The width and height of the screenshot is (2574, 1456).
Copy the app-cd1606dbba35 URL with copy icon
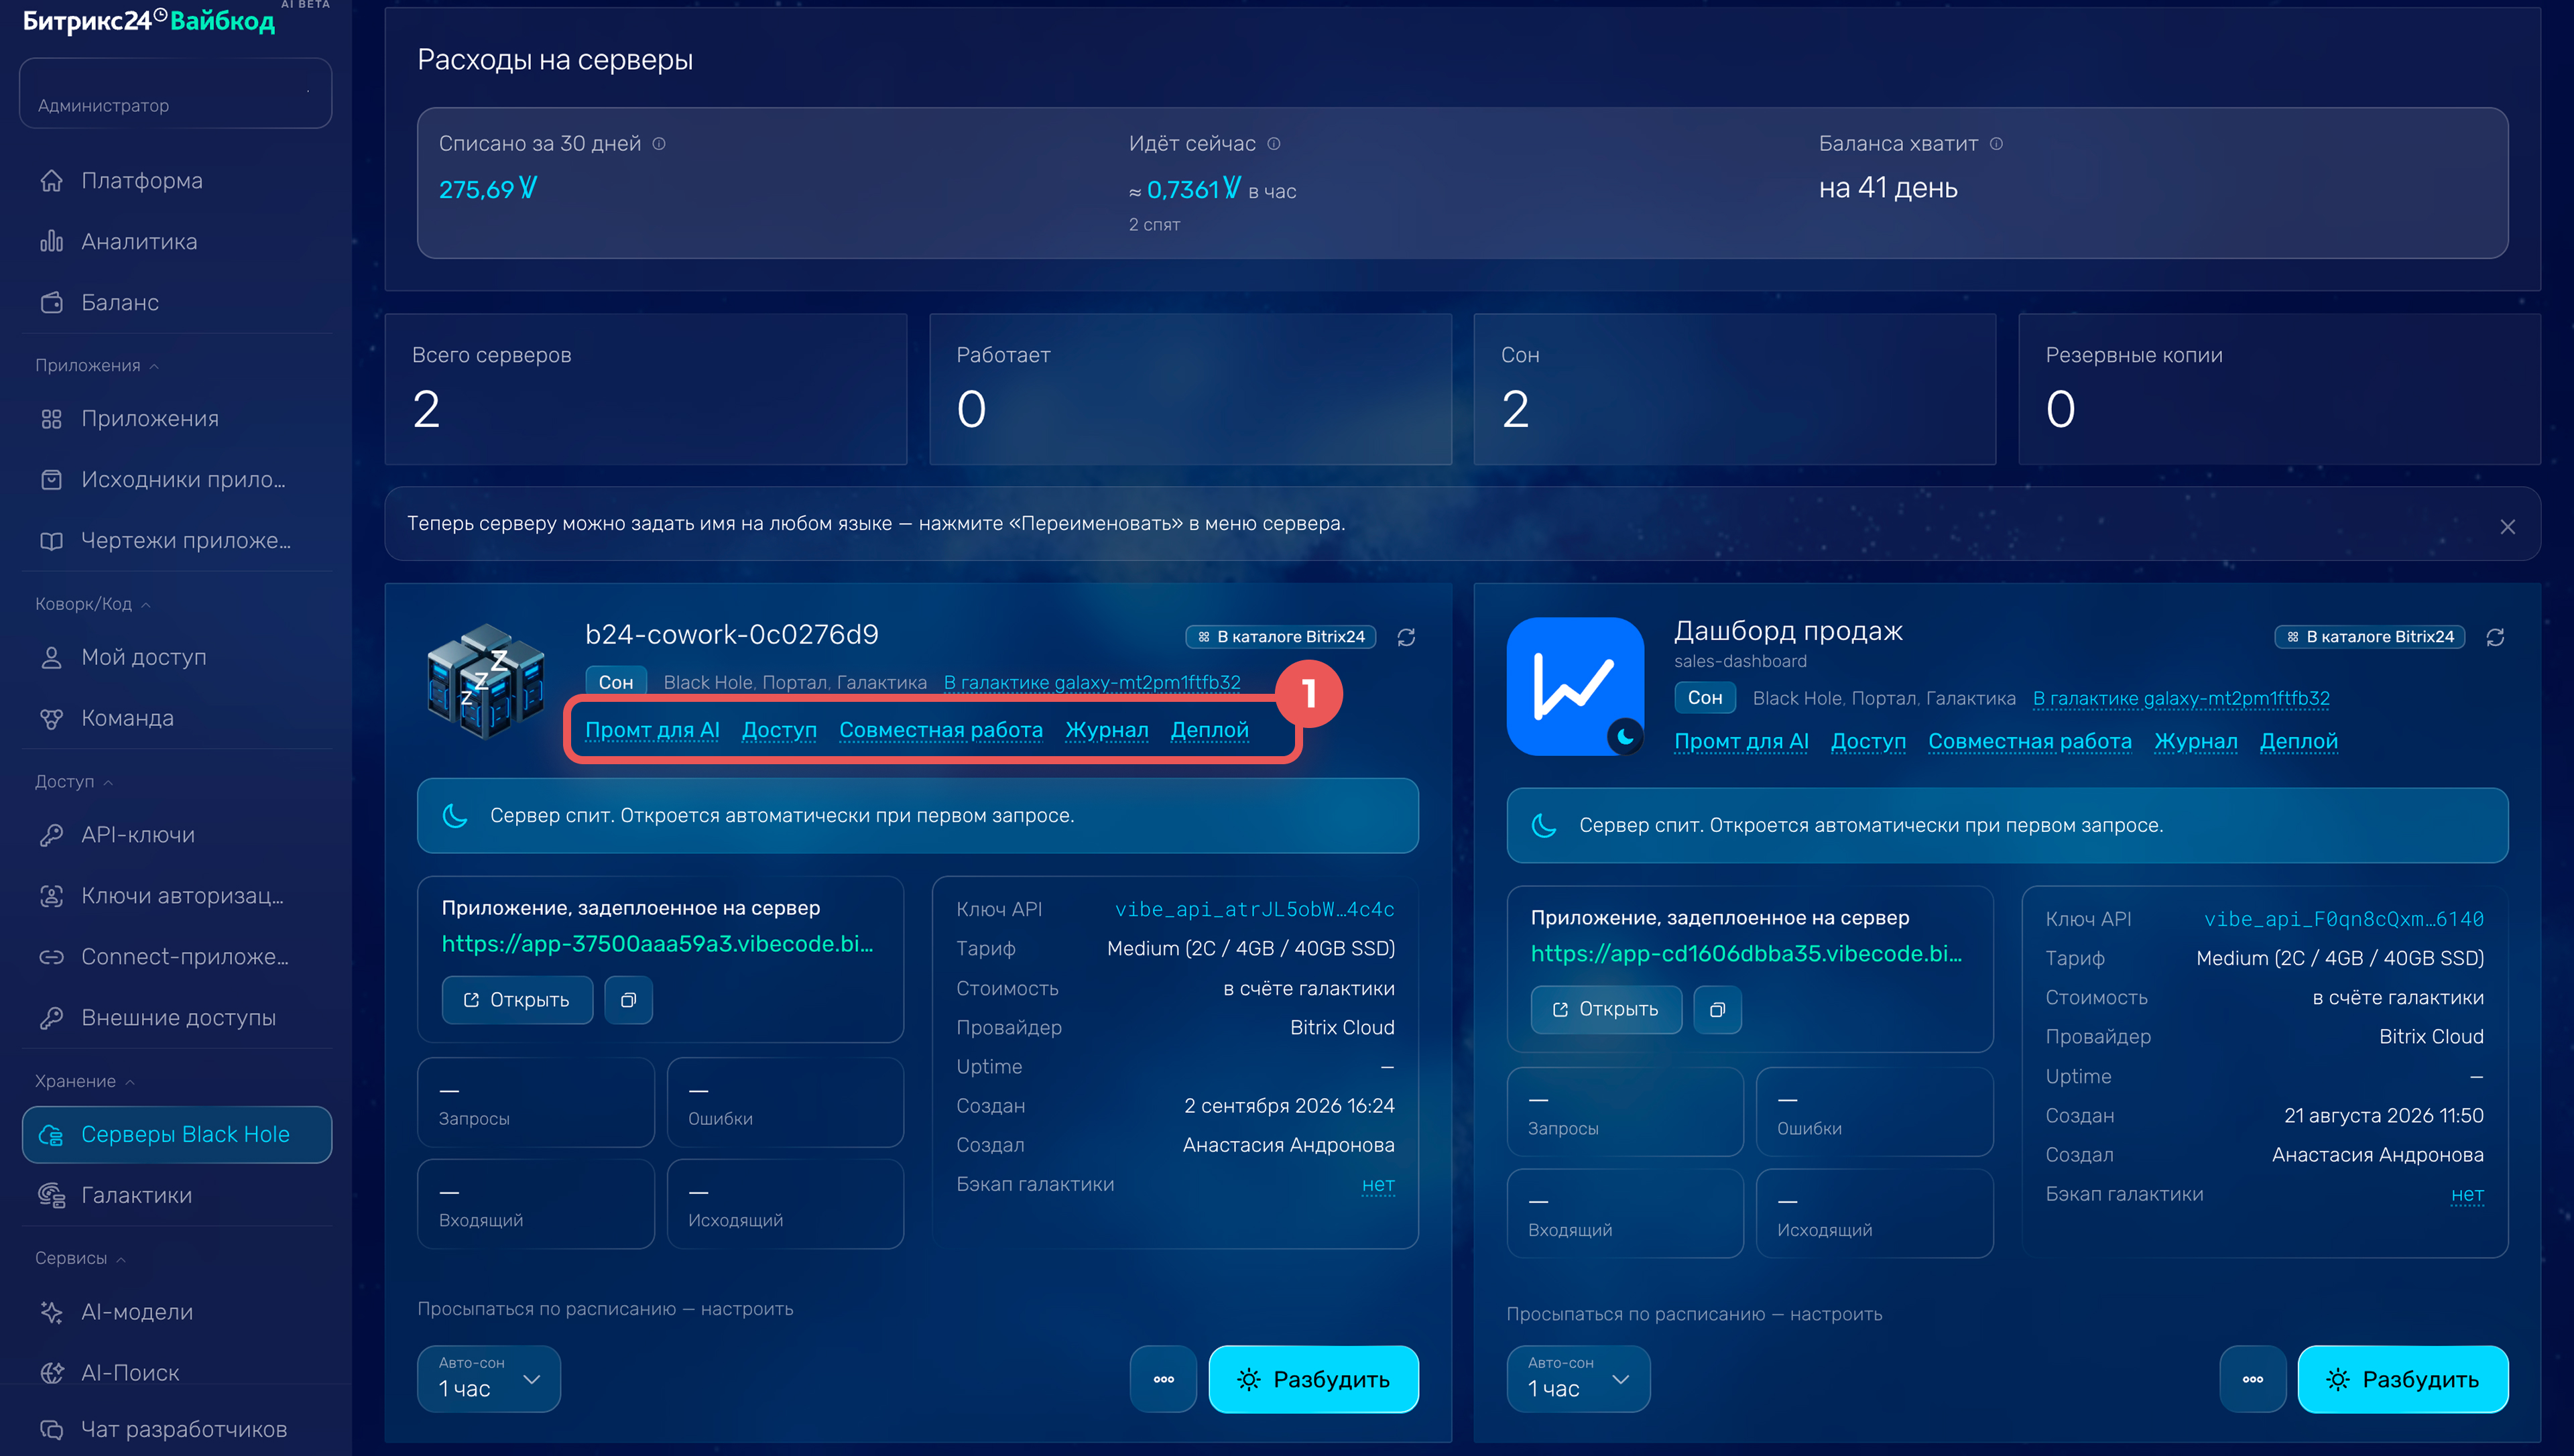click(x=1717, y=1010)
